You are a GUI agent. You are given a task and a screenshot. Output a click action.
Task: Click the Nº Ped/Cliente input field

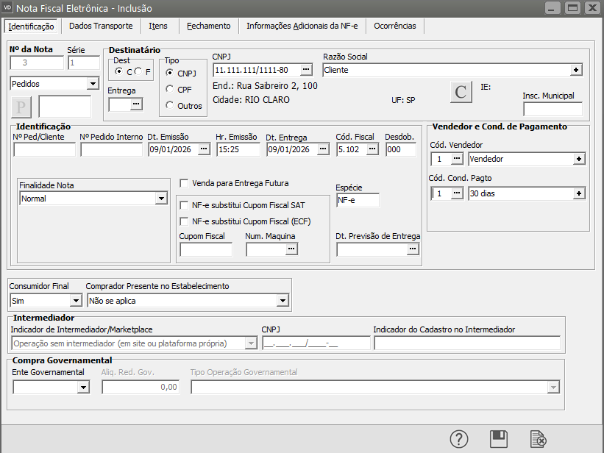click(44, 149)
